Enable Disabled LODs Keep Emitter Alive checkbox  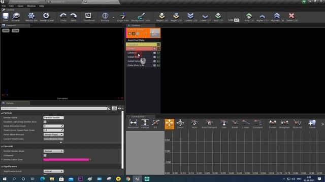pyautogui.click(x=45, y=122)
